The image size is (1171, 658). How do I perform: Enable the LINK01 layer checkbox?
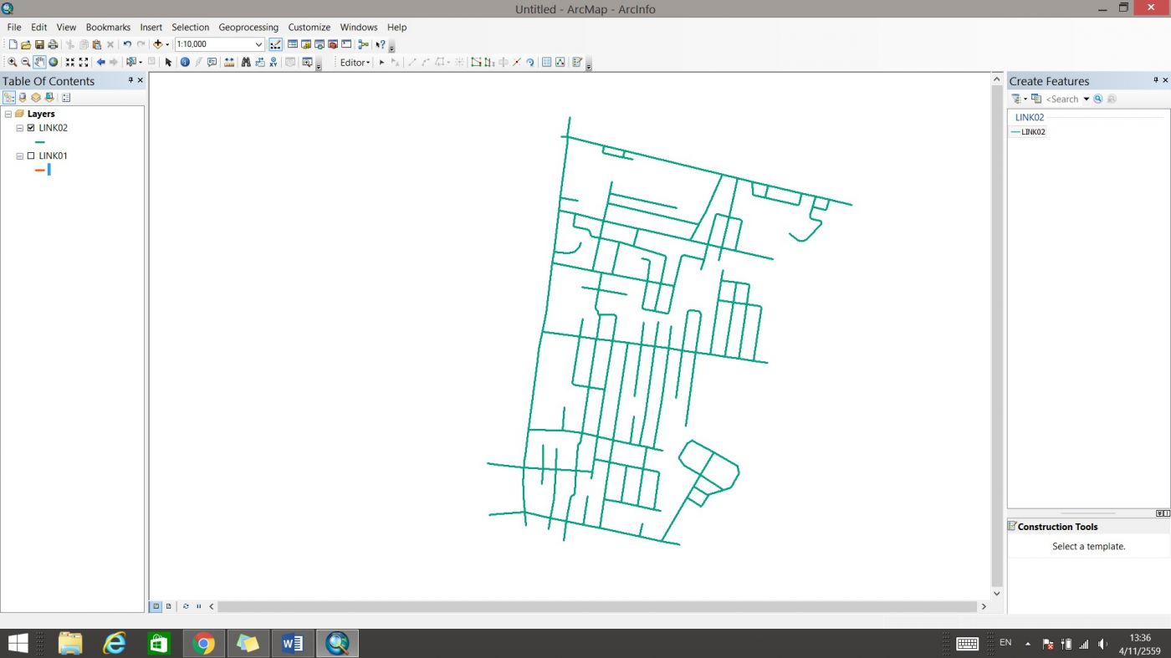point(31,156)
